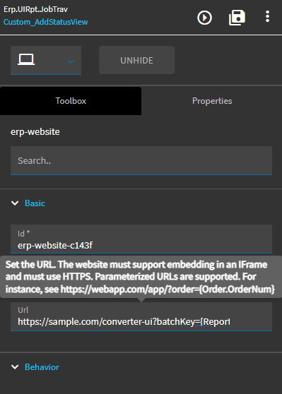This screenshot has height=394, width=282.
Task: Click into the Url text field
Action: click(x=141, y=316)
